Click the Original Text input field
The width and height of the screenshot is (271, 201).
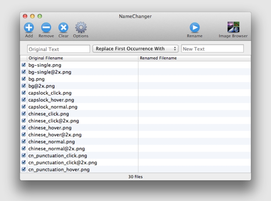point(59,49)
